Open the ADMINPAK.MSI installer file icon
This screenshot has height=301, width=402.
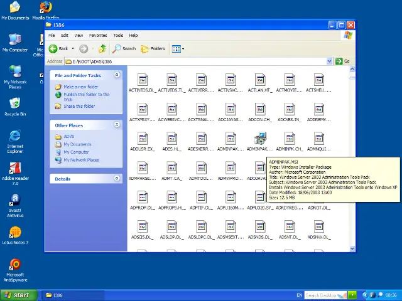click(259, 139)
